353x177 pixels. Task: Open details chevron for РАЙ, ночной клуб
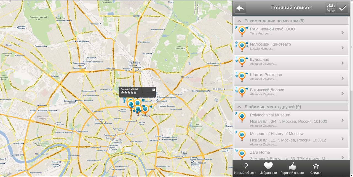(343, 33)
